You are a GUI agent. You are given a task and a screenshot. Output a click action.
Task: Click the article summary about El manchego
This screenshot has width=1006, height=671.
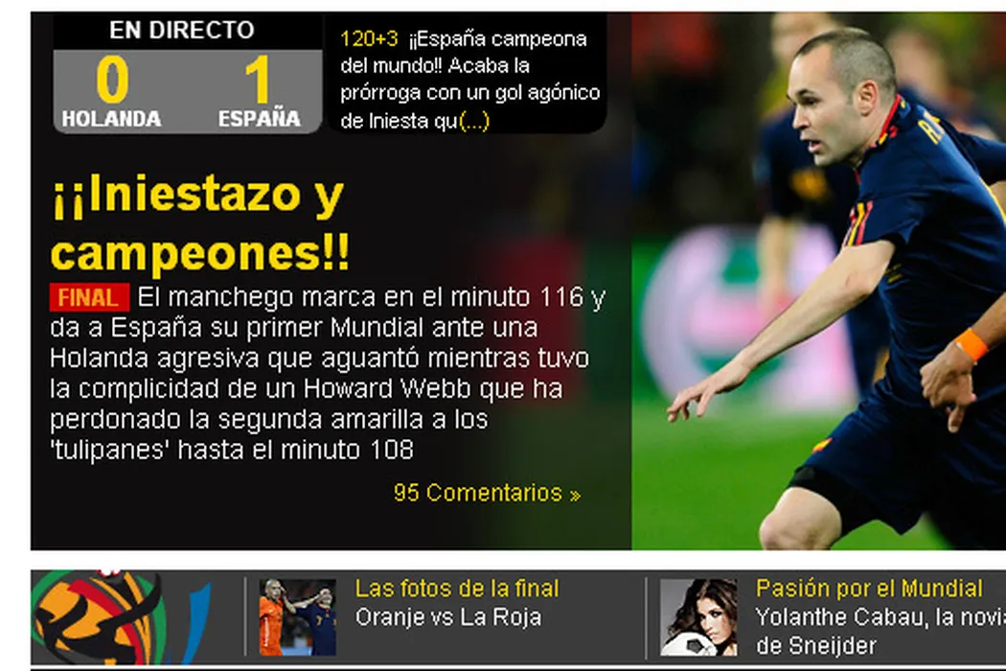tap(328, 374)
